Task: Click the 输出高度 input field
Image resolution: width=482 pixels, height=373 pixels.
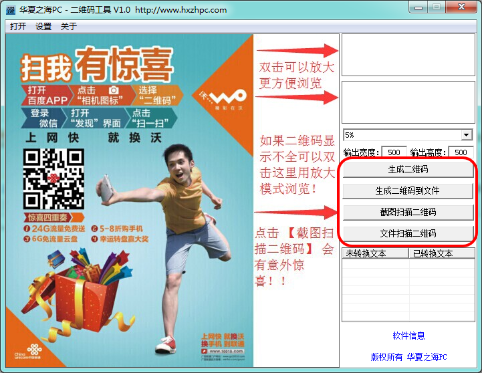Action: coord(461,152)
